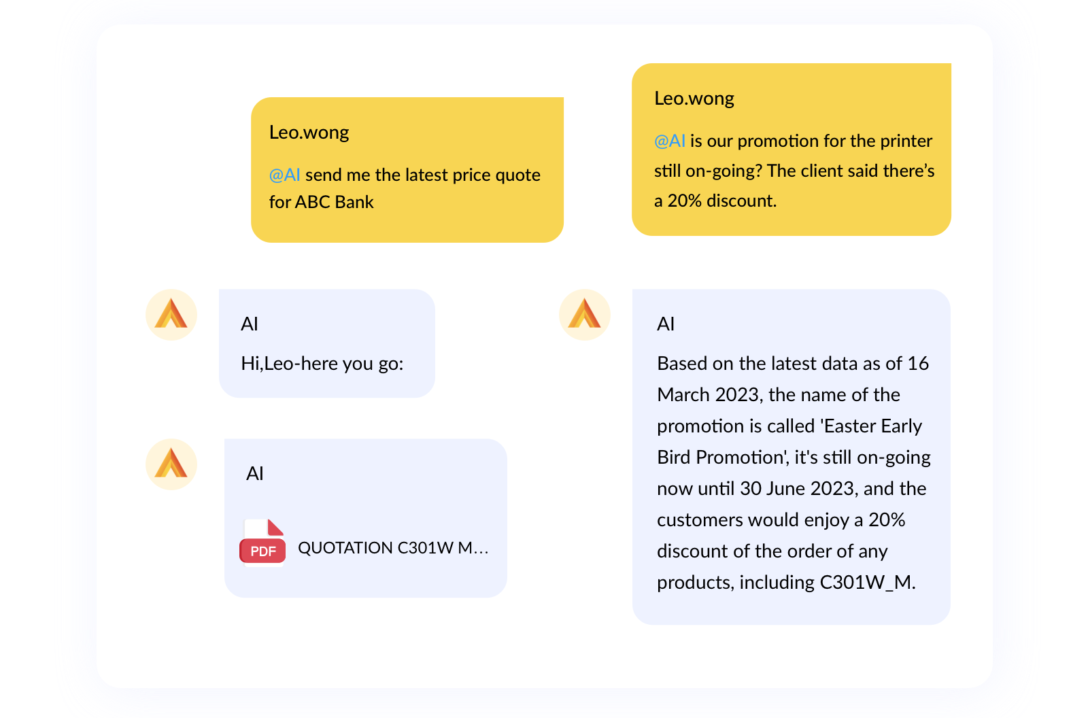Open the red PDF file icon
Image resolution: width=1088 pixels, height=718 pixels.
click(263, 542)
